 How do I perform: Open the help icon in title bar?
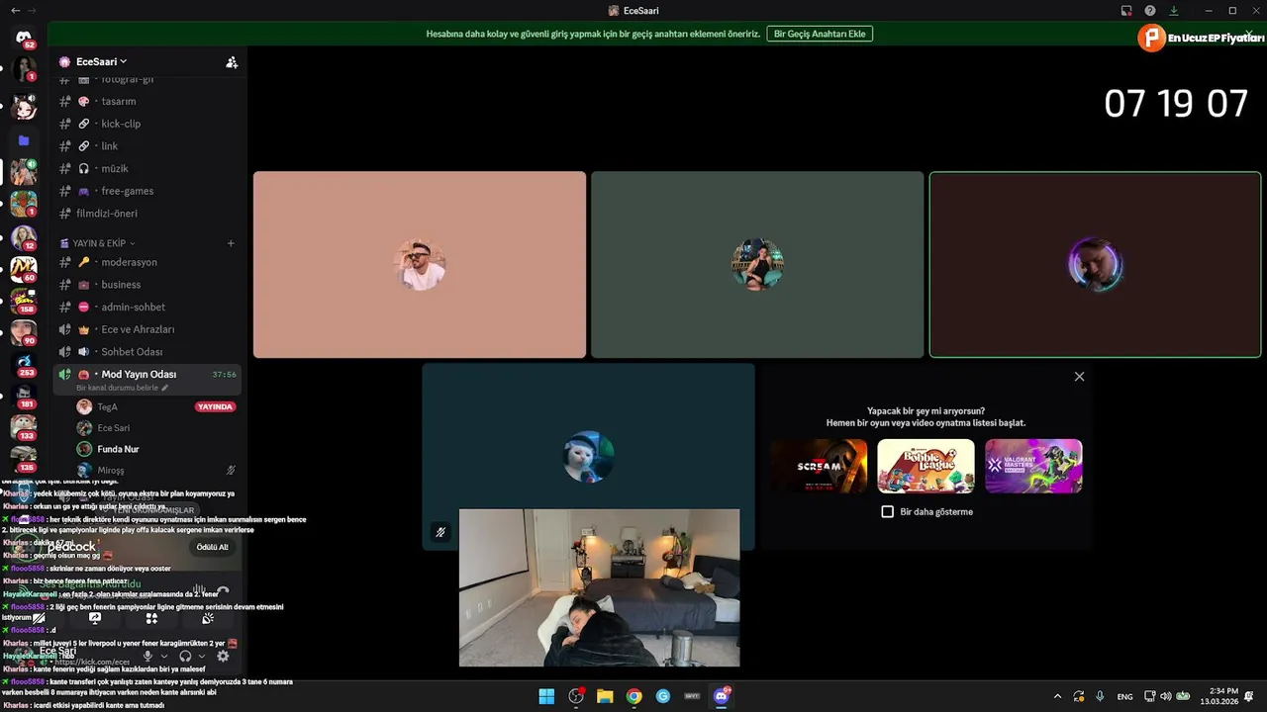click(x=1150, y=11)
